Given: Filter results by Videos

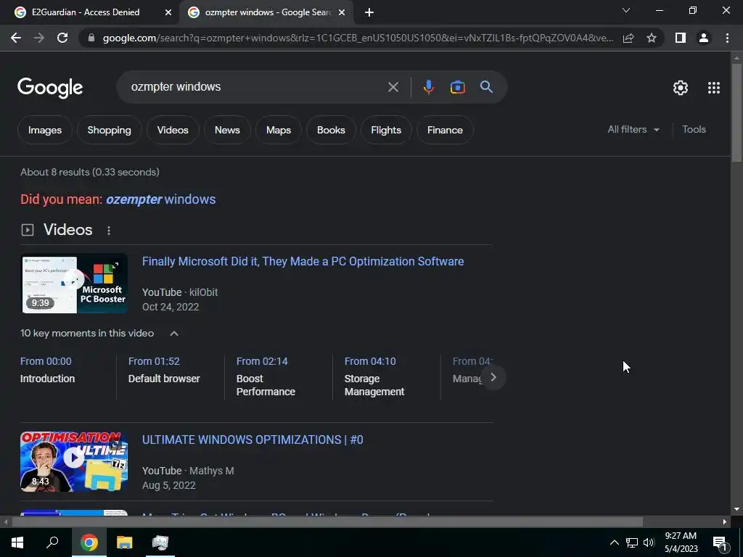Looking at the screenshot, I should pyautogui.click(x=173, y=130).
